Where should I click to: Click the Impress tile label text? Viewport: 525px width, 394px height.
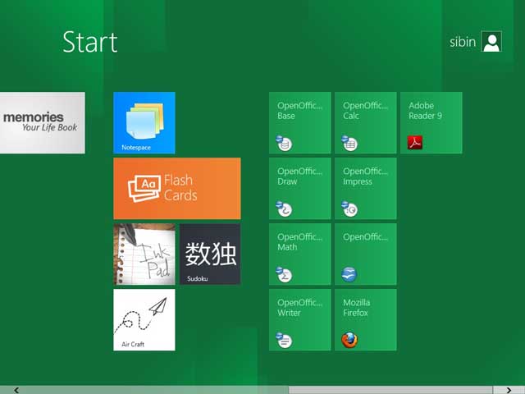pyautogui.click(x=358, y=182)
